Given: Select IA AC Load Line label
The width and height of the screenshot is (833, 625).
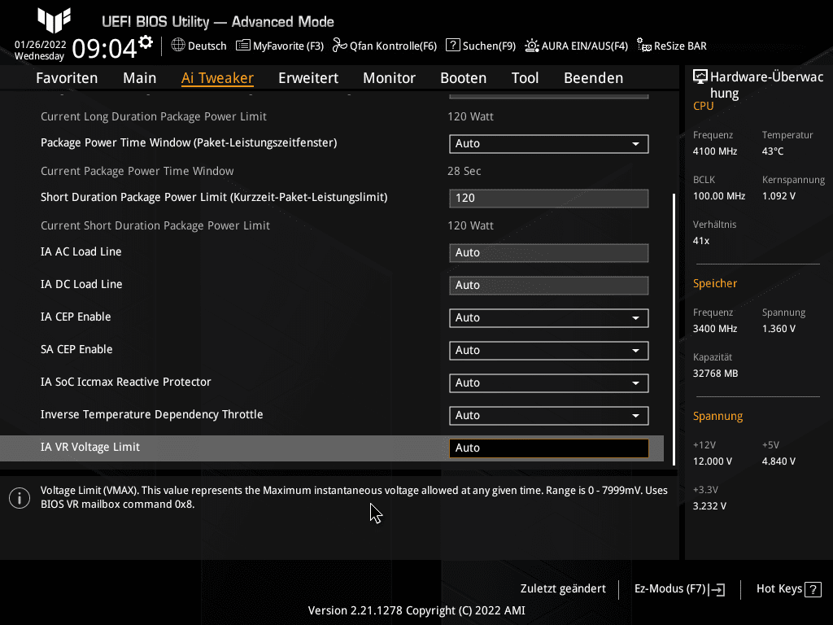Looking at the screenshot, I should pos(81,252).
